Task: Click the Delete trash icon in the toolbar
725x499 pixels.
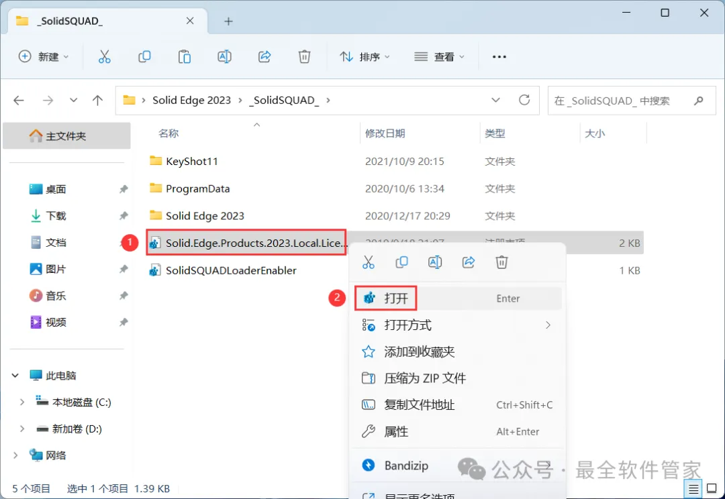Action: (x=304, y=57)
